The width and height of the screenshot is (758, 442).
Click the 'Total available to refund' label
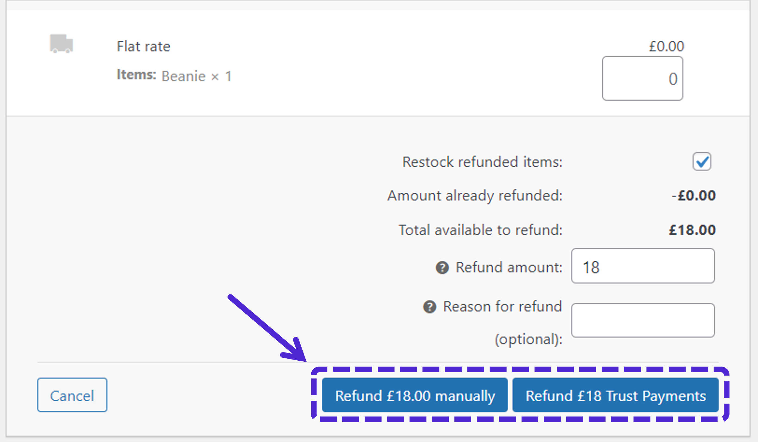480,230
